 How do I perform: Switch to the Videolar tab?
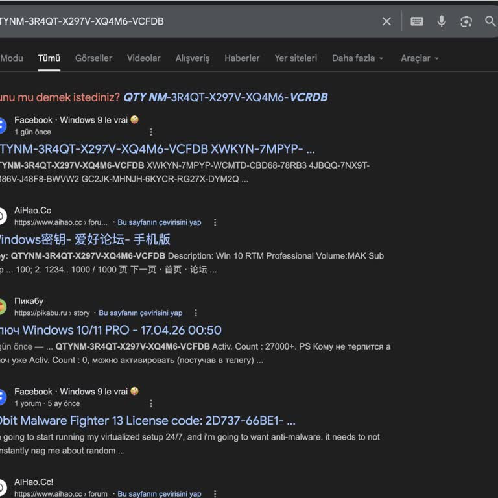click(143, 58)
